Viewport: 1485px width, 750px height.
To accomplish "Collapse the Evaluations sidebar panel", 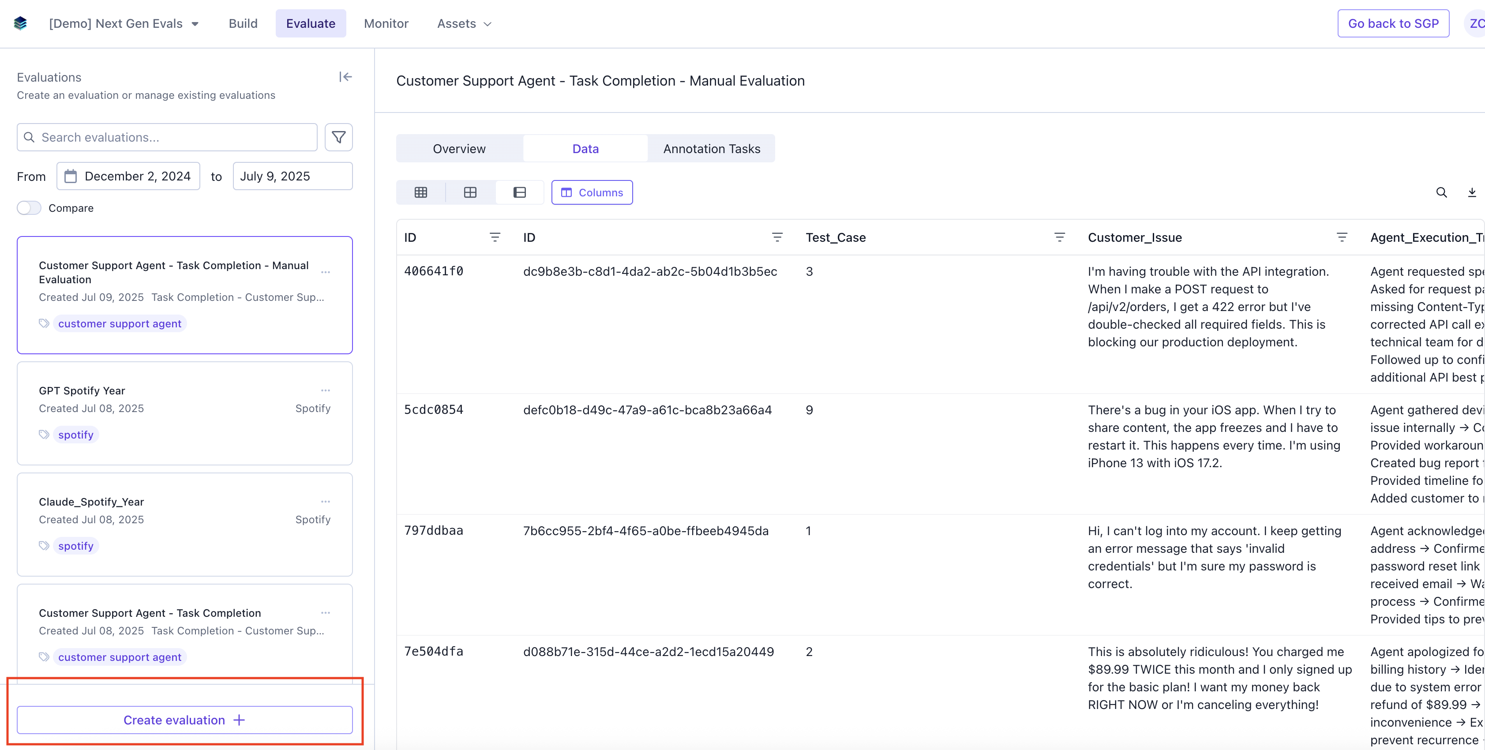I will (x=345, y=77).
